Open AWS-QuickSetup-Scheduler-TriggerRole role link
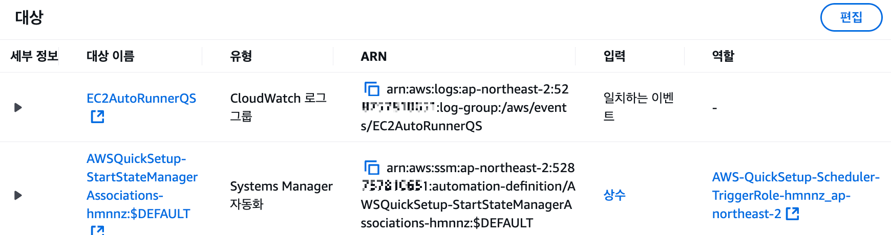This screenshot has height=235, width=891. [796, 195]
